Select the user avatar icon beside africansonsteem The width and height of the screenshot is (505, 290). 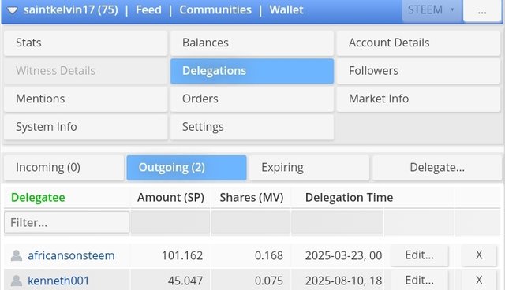pos(17,255)
